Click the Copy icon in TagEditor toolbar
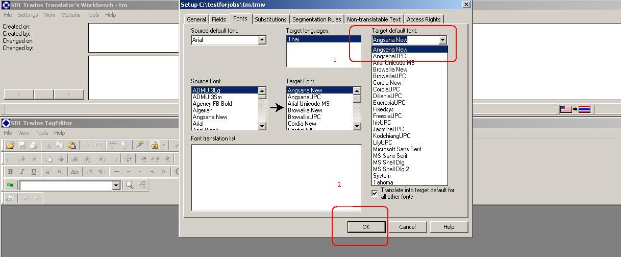This screenshot has height=257, width=621. pos(61,146)
